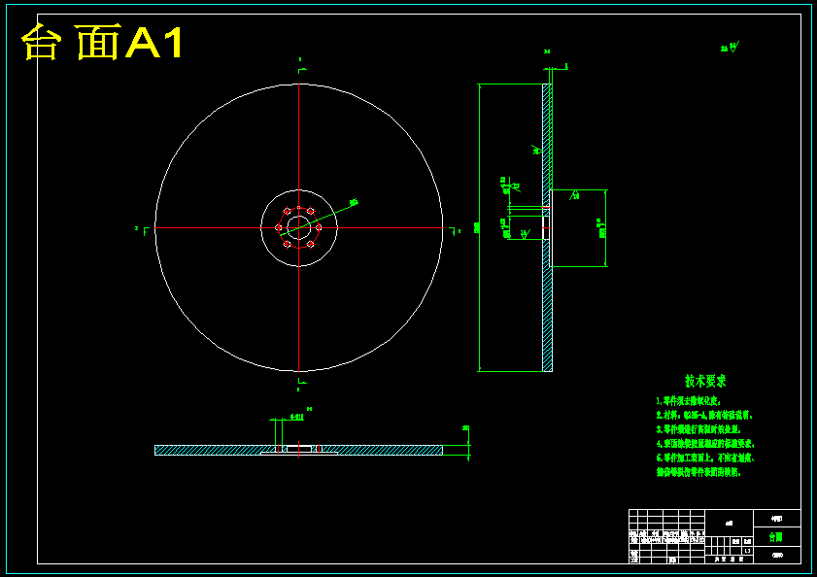
Task: Pick the upper-right bolt hole
Action: tap(311, 211)
